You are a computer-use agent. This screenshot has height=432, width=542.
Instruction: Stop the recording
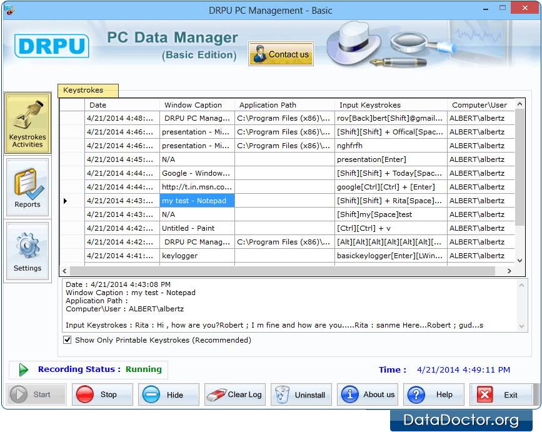[x=103, y=394]
